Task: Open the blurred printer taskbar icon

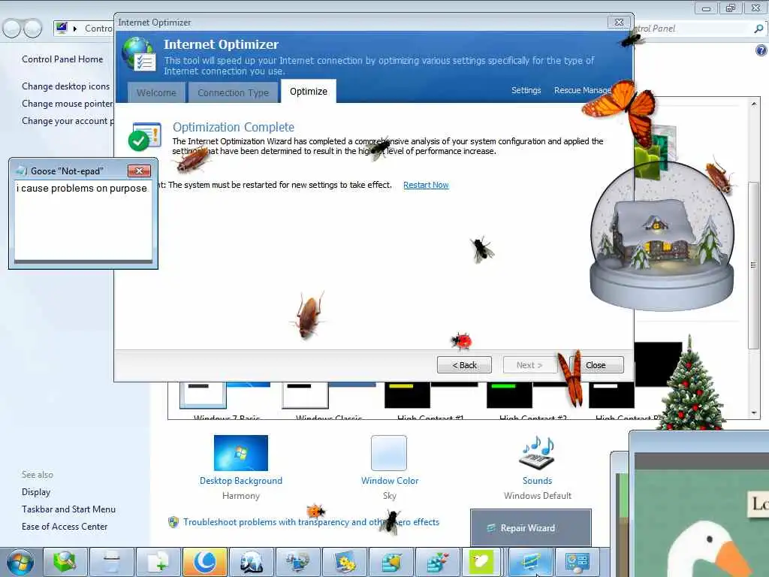Action: 112,562
